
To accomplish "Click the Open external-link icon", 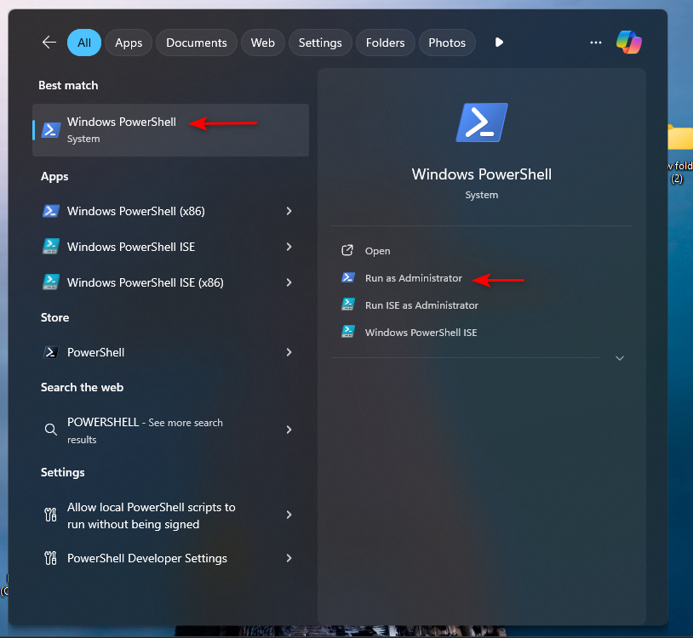I will pyautogui.click(x=347, y=250).
